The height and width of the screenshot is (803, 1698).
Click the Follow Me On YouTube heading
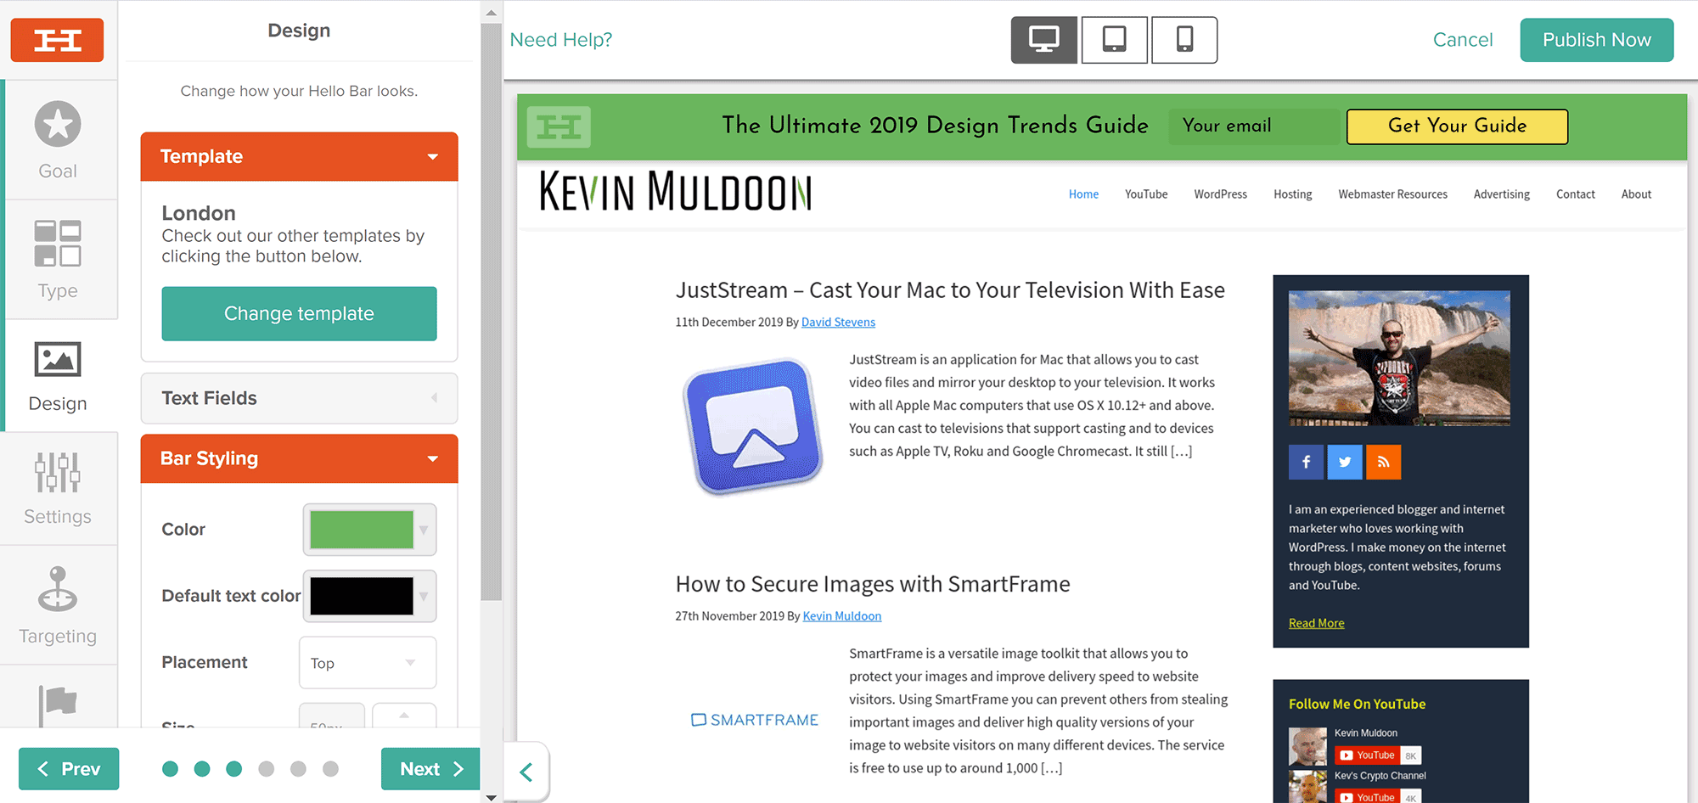click(1357, 705)
